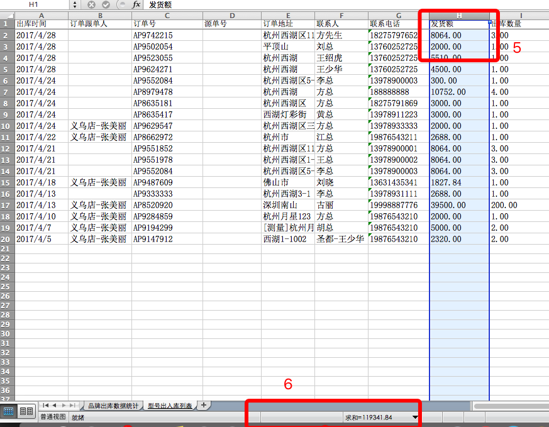Click contact cell 圣都-王少华
Image resolution: width=549 pixels, height=427 pixels.
pyautogui.click(x=341, y=239)
